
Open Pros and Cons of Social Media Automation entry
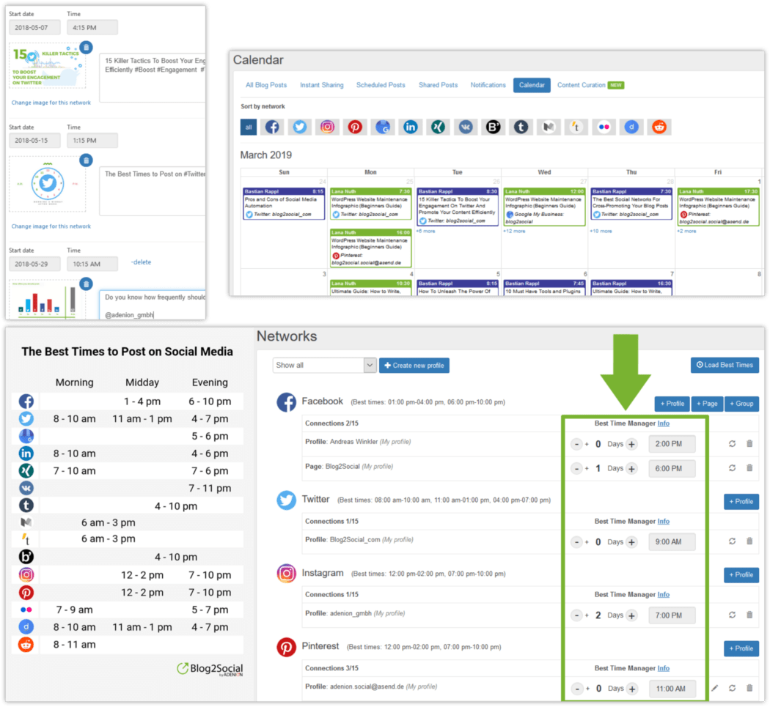click(284, 204)
